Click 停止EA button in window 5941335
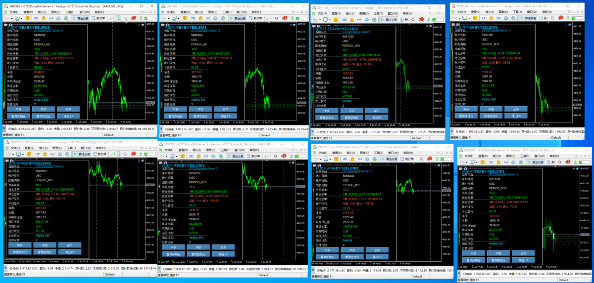594x283 pixels. coord(377,118)
